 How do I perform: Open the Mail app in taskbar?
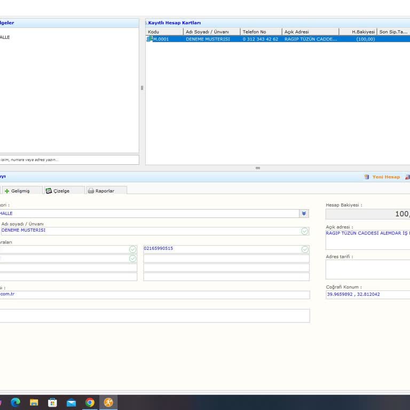coord(71,403)
